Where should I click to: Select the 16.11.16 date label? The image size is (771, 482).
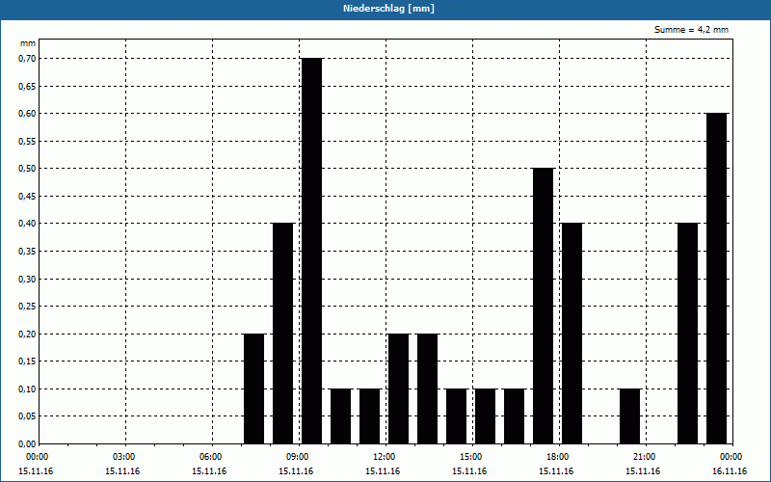730,471
